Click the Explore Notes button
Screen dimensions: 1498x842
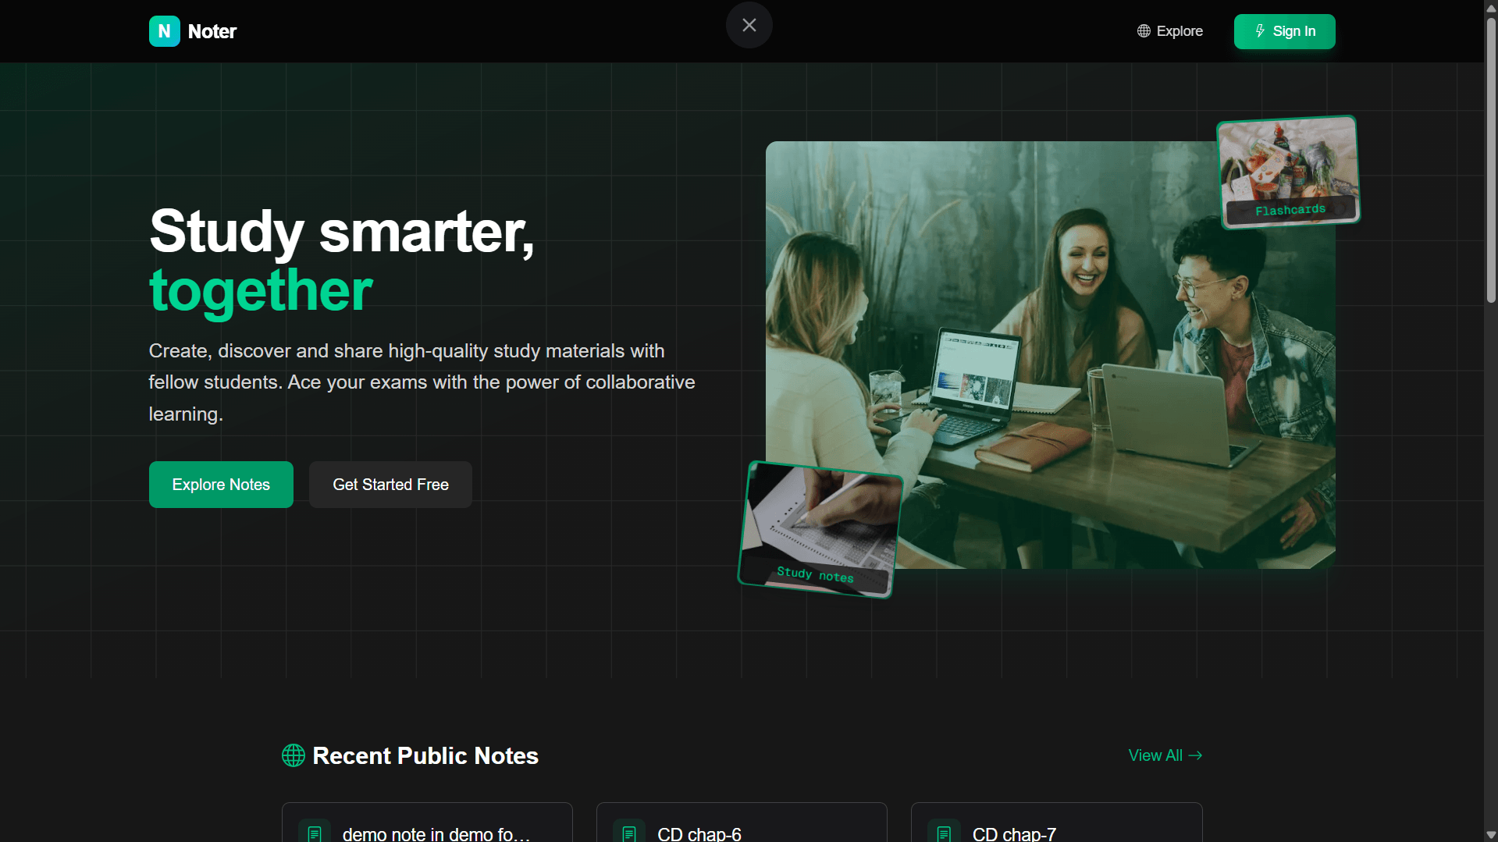click(221, 484)
